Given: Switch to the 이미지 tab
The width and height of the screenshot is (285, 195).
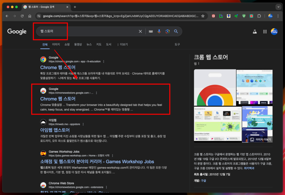Looking at the screenshot, I should [x=56, y=44].
